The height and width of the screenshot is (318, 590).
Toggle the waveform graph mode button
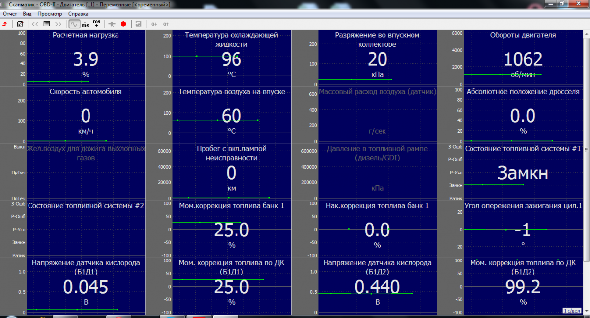click(x=74, y=24)
